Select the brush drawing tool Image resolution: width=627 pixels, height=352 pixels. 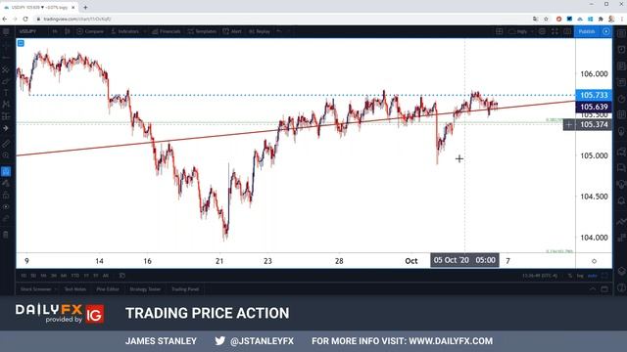pyautogui.click(x=6, y=82)
